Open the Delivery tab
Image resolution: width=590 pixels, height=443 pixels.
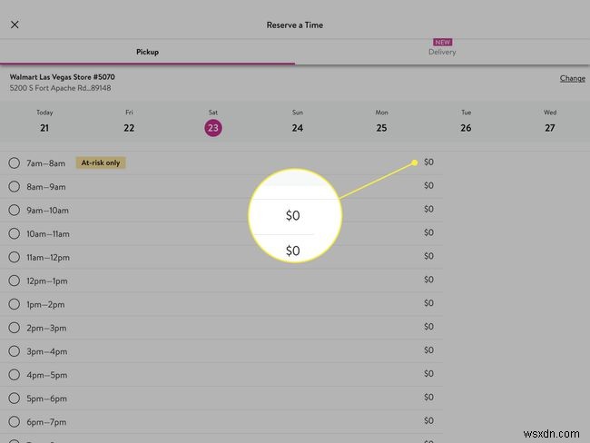point(442,52)
